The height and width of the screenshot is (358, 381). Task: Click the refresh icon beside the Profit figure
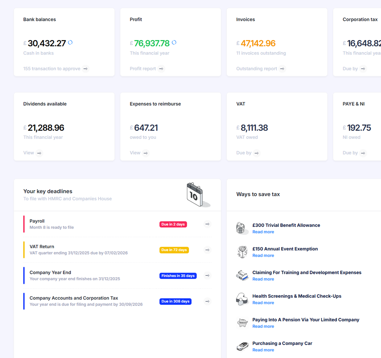click(x=174, y=43)
